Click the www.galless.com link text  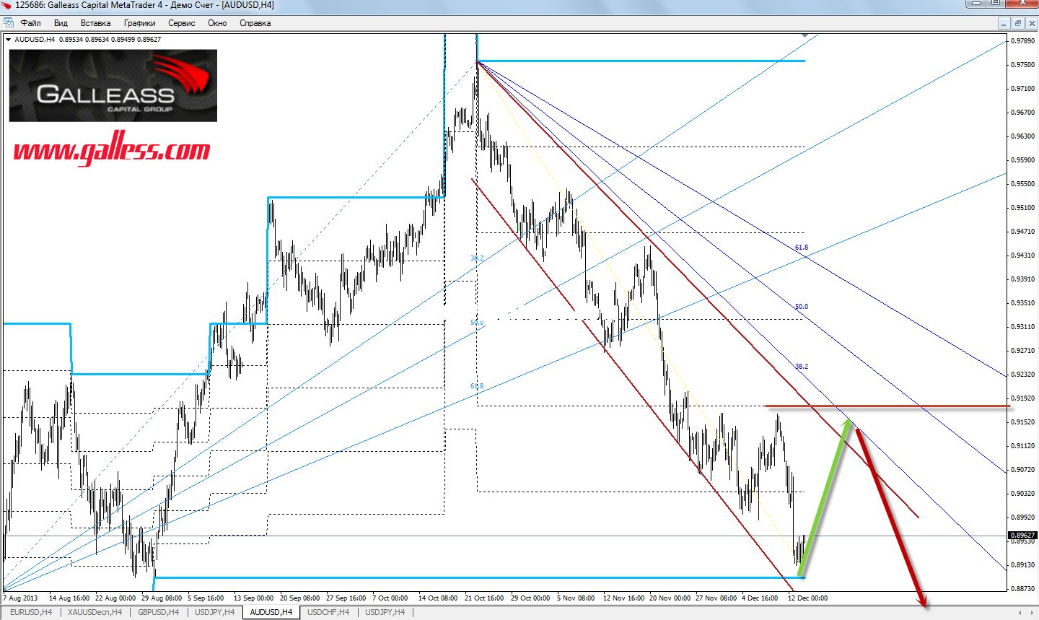point(112,151)
